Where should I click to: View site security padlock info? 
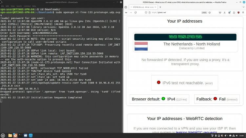150,12
